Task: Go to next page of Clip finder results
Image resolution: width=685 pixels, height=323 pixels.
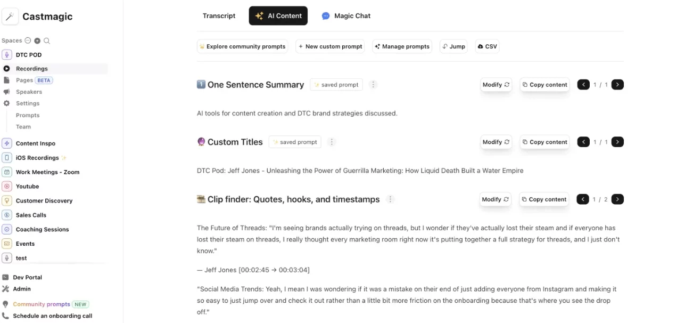Action: pos(617,199)
